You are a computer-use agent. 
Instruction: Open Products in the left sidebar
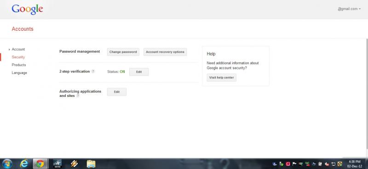pos(19,65)
